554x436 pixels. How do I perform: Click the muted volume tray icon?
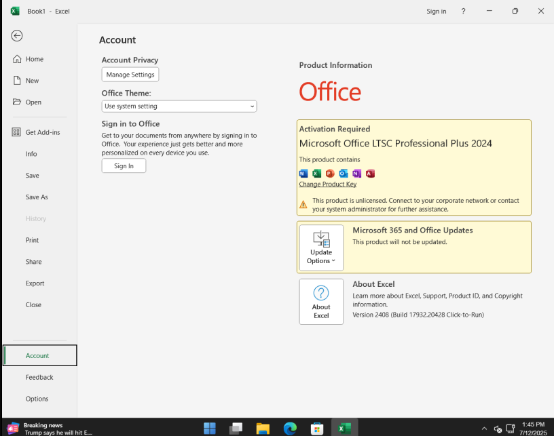(x=498, y=429)
